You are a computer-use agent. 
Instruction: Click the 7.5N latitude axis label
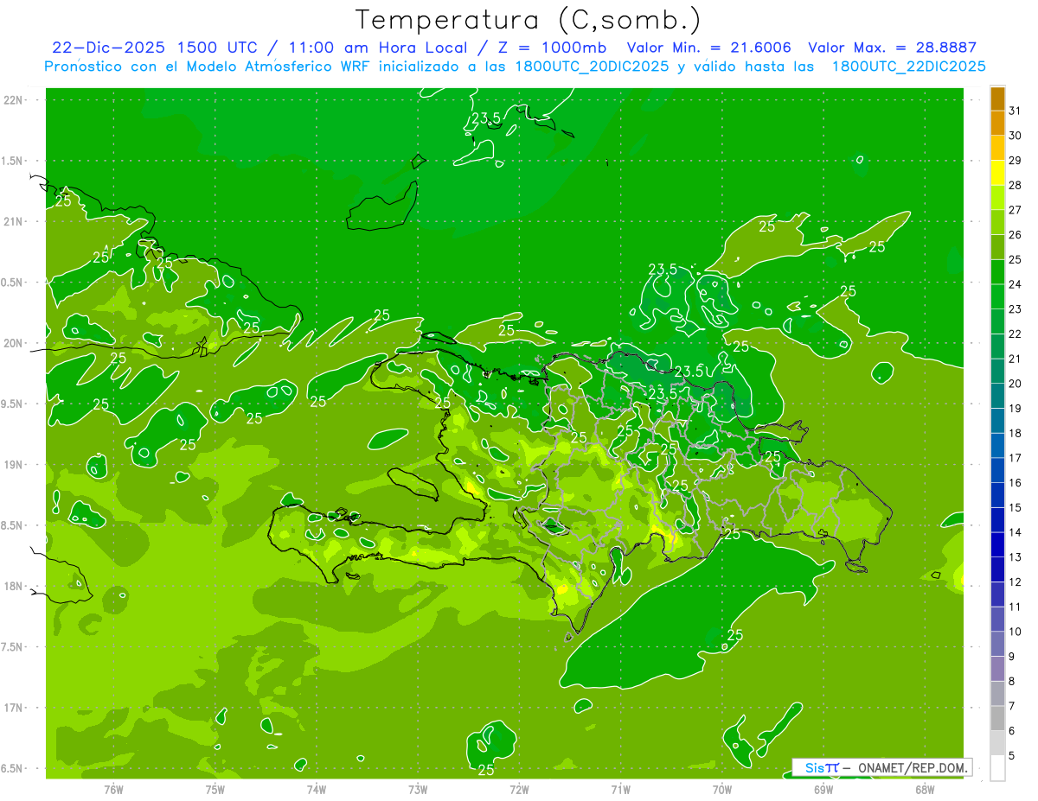(x=13, y=646)
